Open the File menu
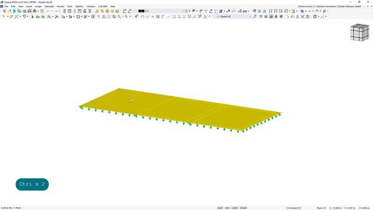Viewport: 373px width, 210px height. point(6,6)
